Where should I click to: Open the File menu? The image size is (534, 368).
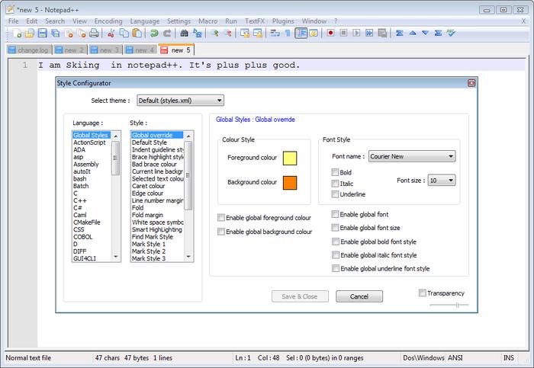[13, 21]
